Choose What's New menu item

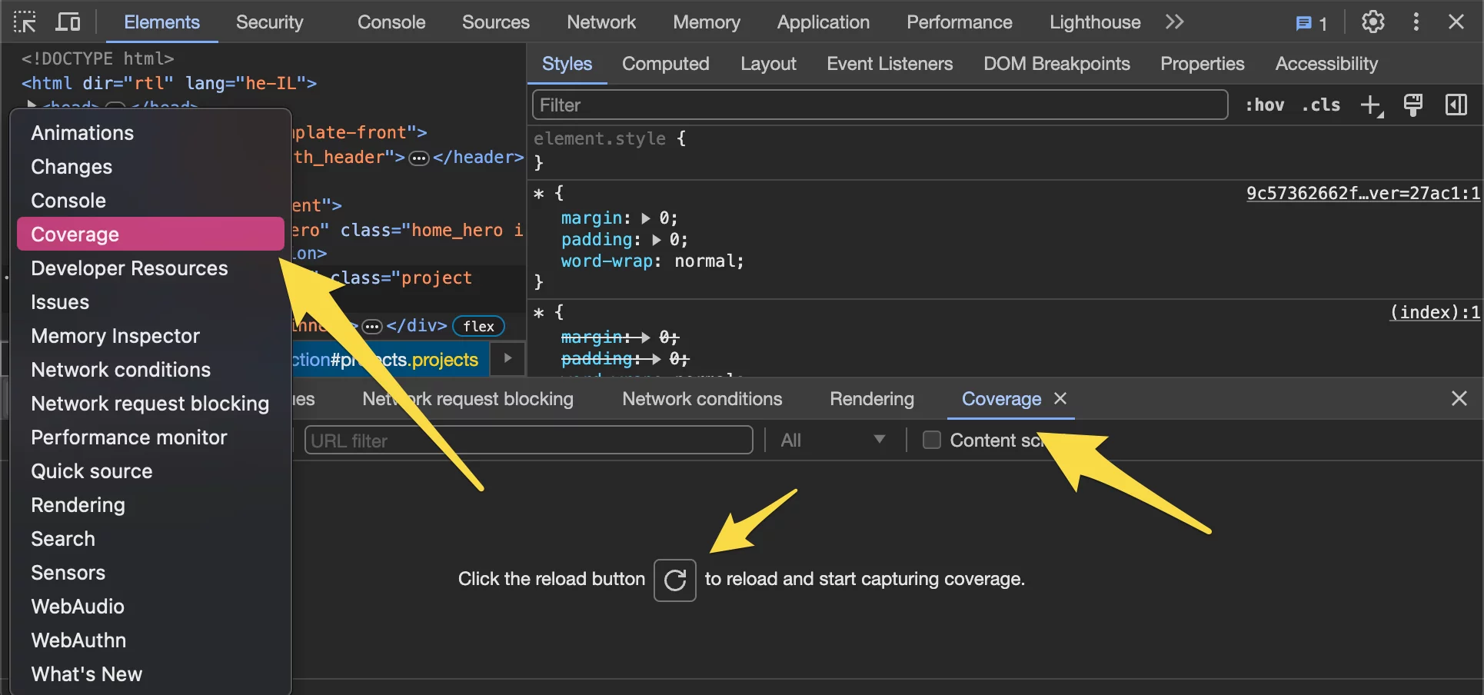(x=151, y=674)
